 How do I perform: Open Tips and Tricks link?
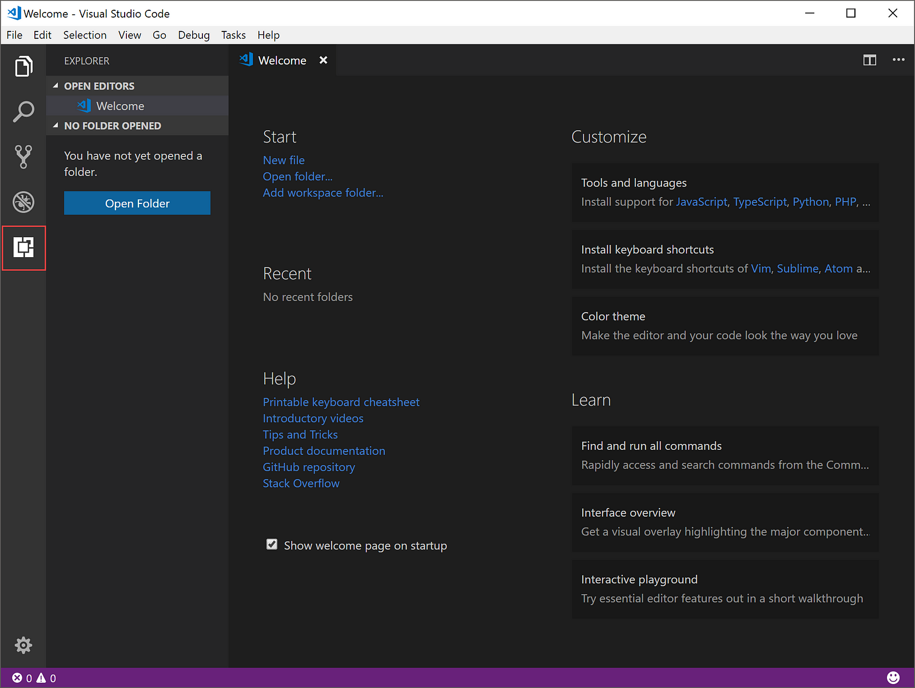click(x=300, y=434)
